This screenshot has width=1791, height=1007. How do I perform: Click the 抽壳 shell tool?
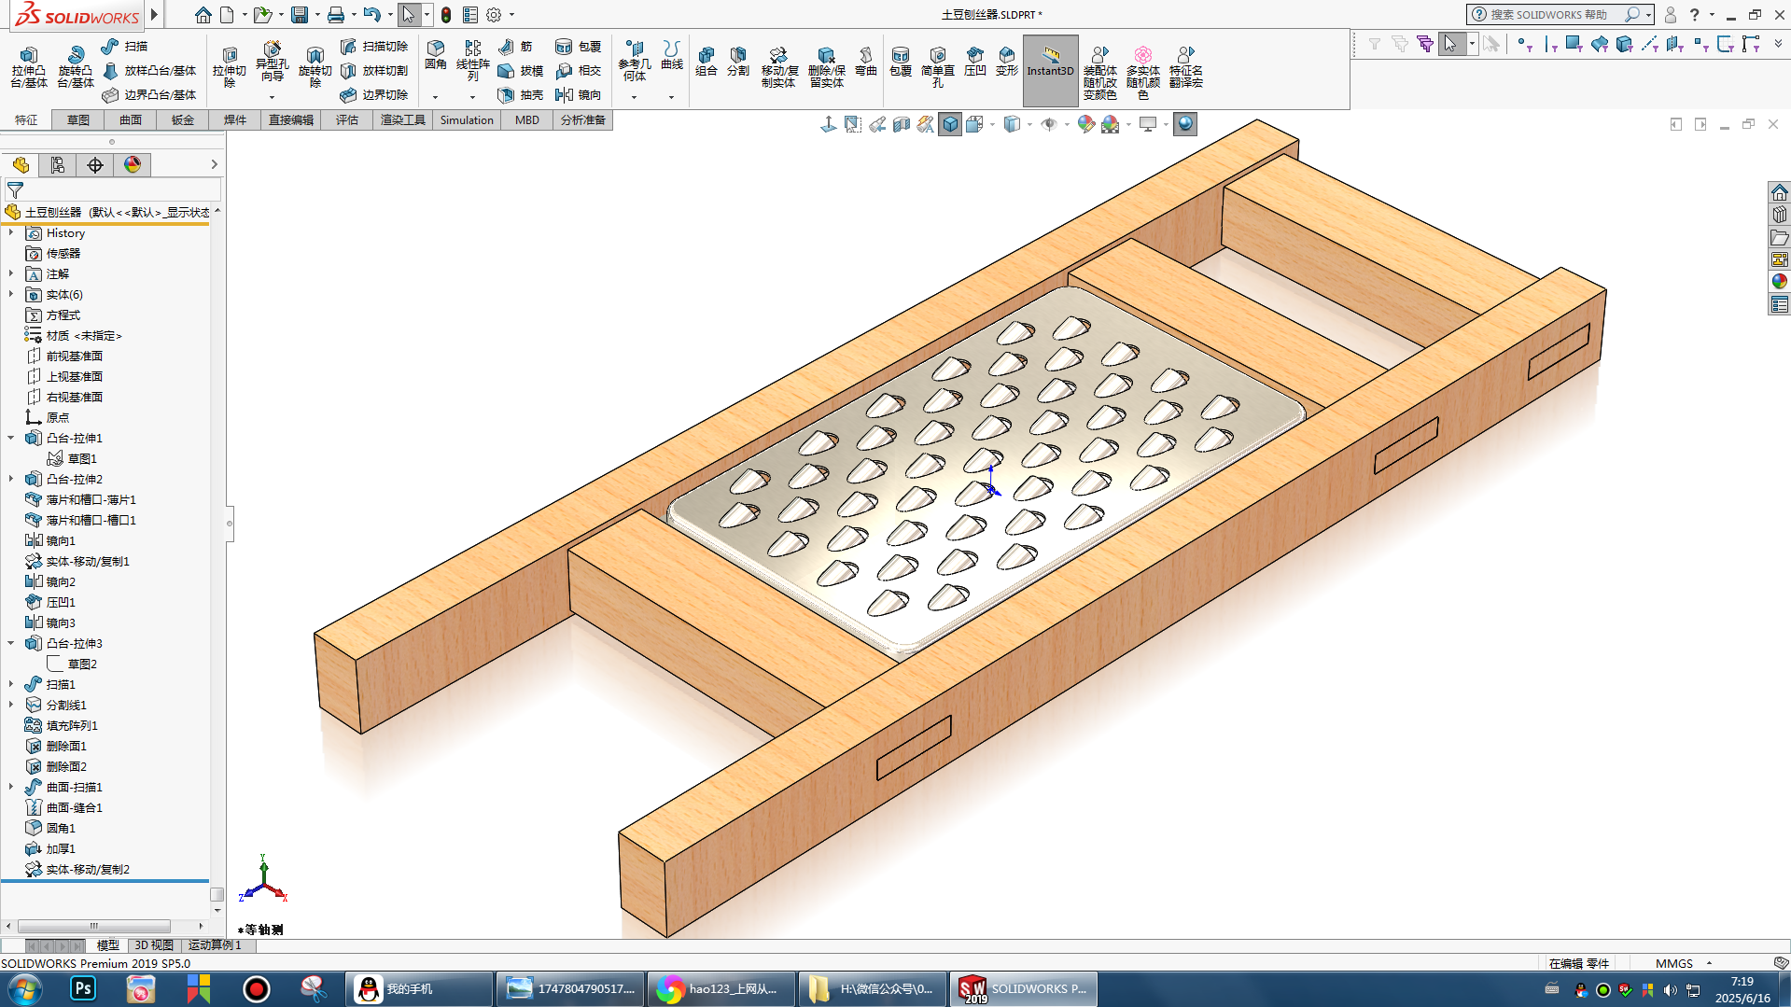(521, 94)
